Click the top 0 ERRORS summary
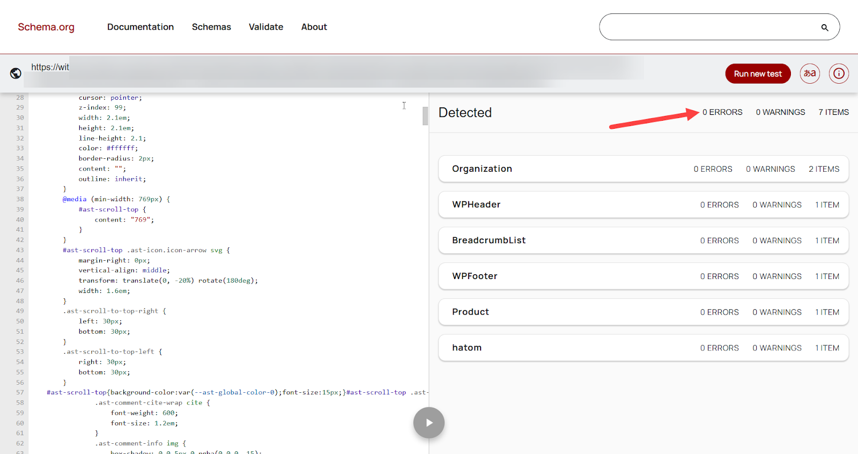The height and width of the screenshot is (454, 858). tap(722, 112)
